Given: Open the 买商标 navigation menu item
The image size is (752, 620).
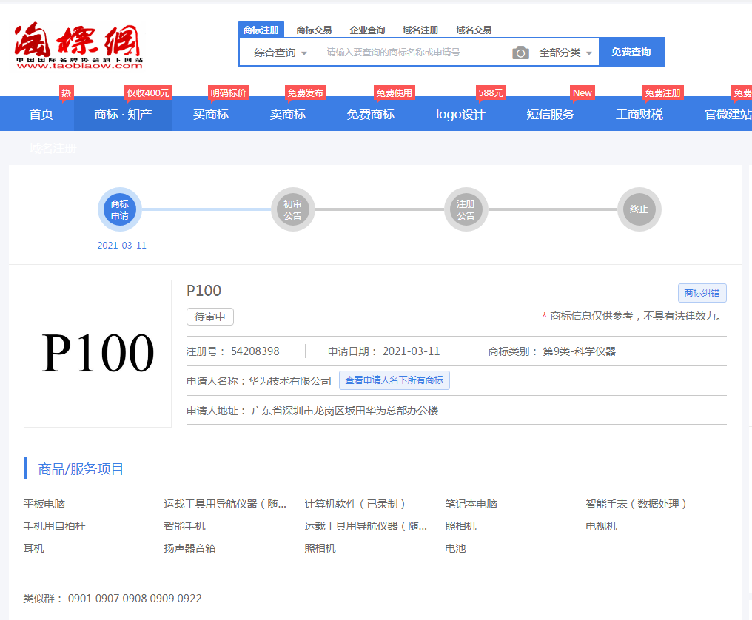Looking at the screenshot, I should point(211,115).
